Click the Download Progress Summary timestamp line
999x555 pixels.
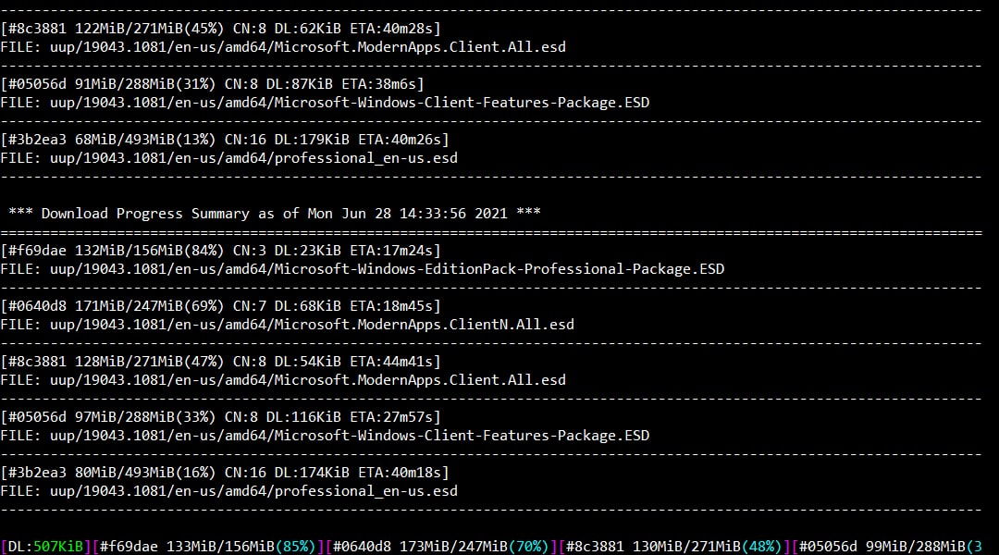pos(275,214)
